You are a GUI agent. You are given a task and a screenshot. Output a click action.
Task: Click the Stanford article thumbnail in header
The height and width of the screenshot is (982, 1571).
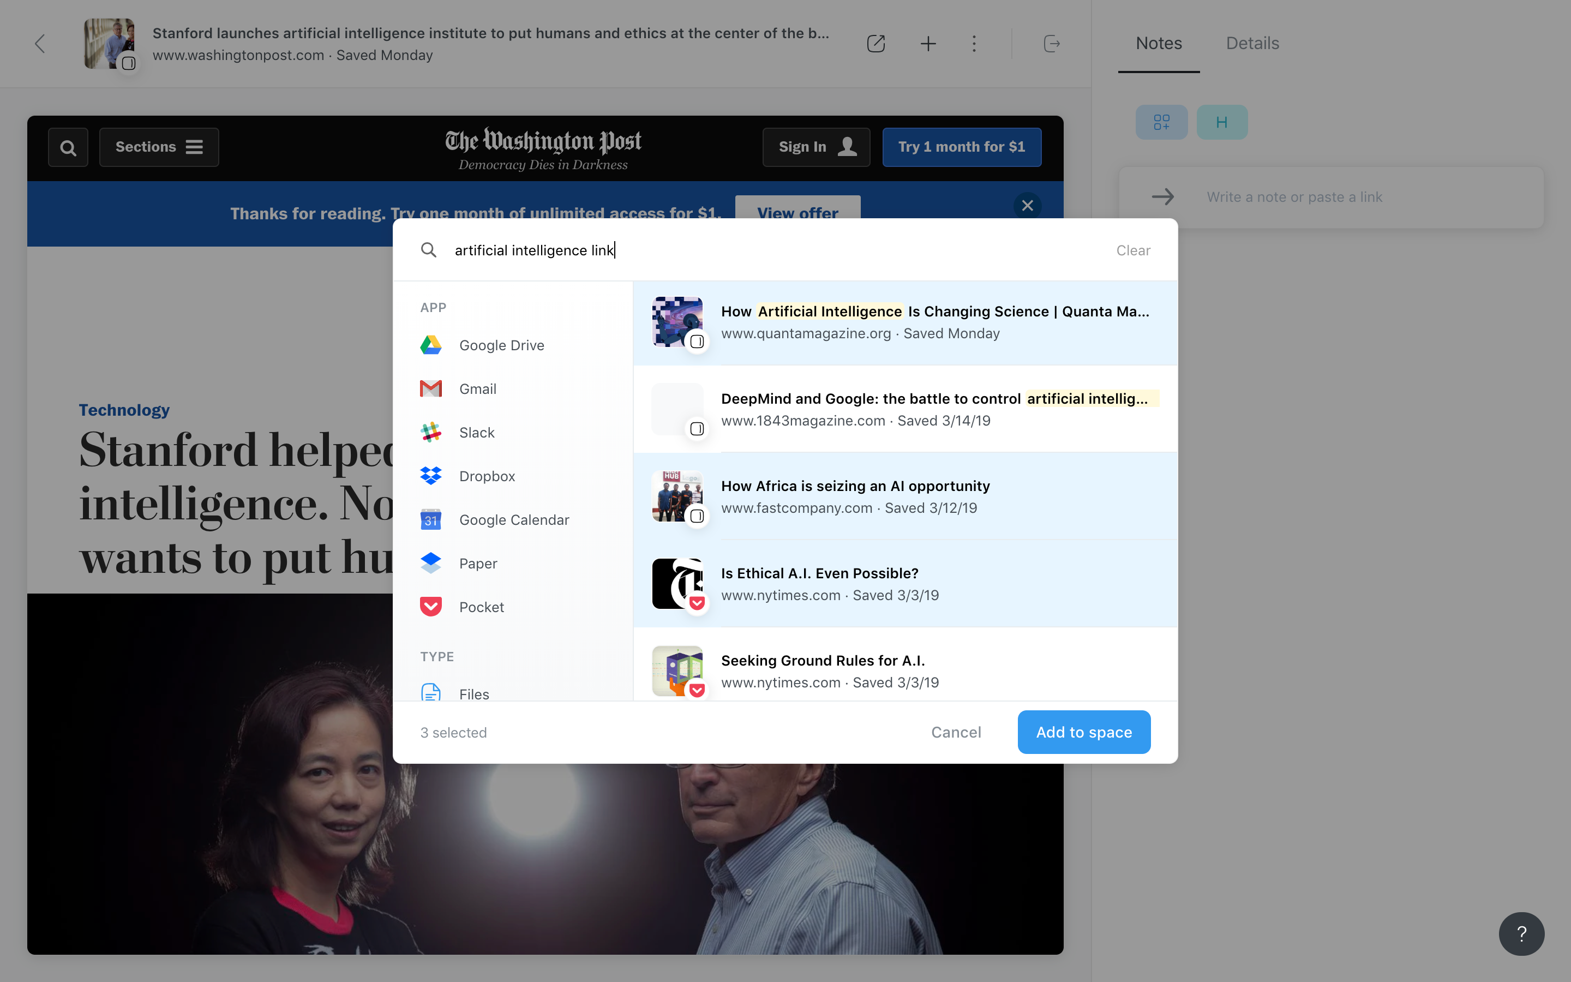pos(109,44)
